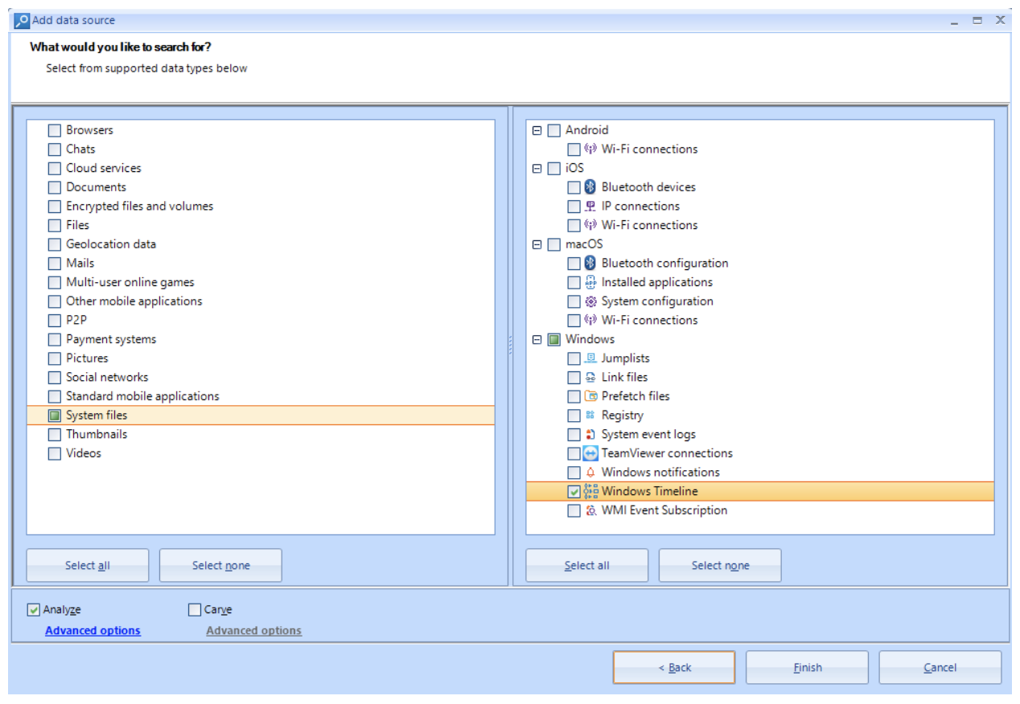This screenshot has width=1020, height=704.
Task: Select the Payment systems row
Action: pos(261,339)
